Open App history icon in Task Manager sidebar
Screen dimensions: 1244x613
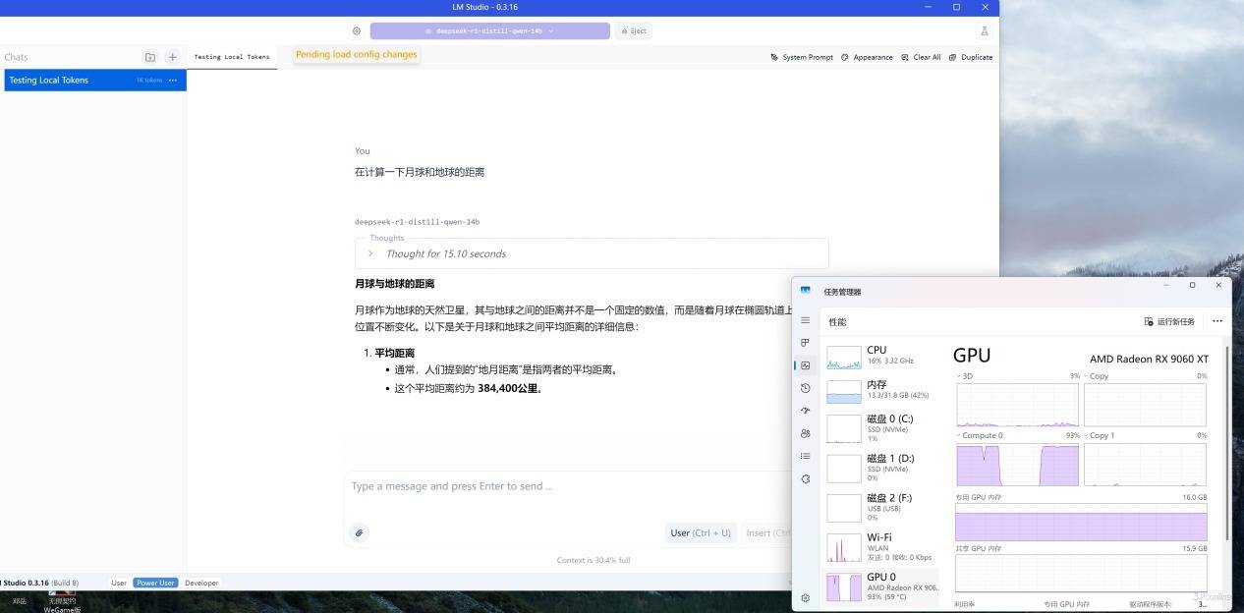pyautogui.click(x=806, y=388)
